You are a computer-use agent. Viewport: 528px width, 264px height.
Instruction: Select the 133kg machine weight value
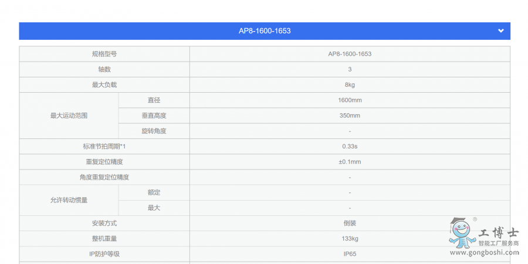click(350, 239)
